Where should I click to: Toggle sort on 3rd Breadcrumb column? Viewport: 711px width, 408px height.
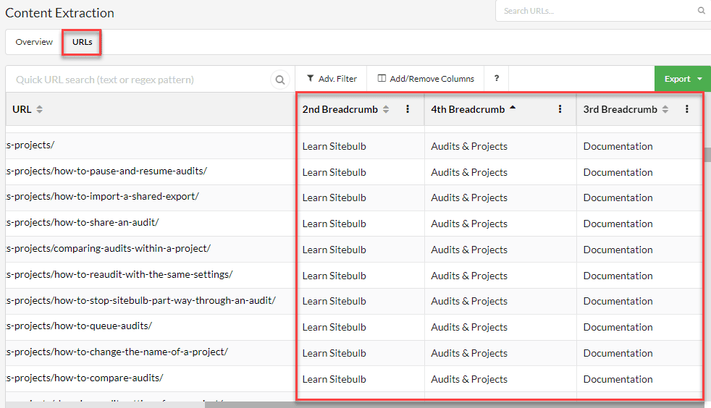pyautogui.click(x=665, y=109)
